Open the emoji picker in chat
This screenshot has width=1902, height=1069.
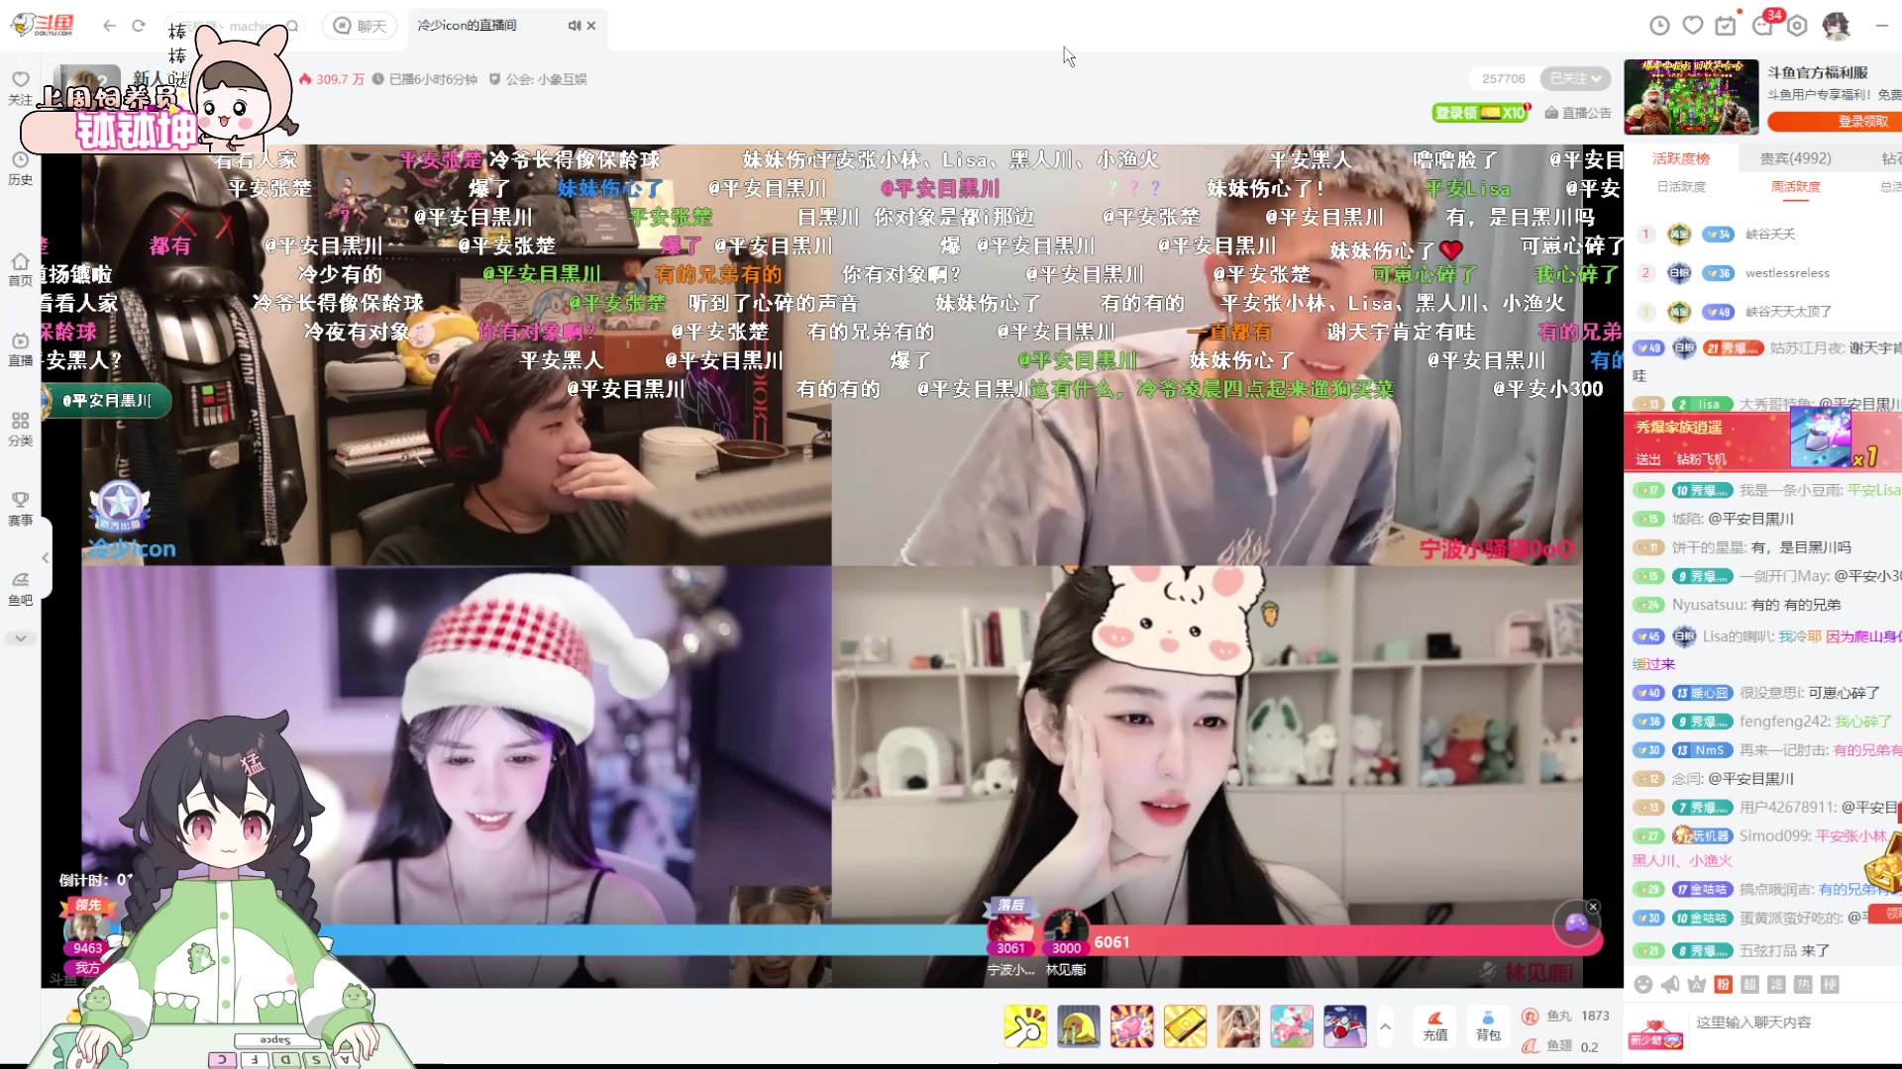coord(1643,984)
